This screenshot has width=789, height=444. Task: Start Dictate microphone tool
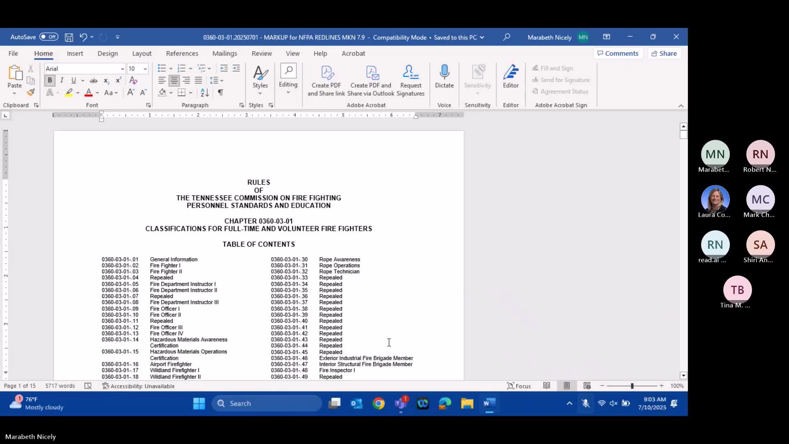[x=444, y=76]
